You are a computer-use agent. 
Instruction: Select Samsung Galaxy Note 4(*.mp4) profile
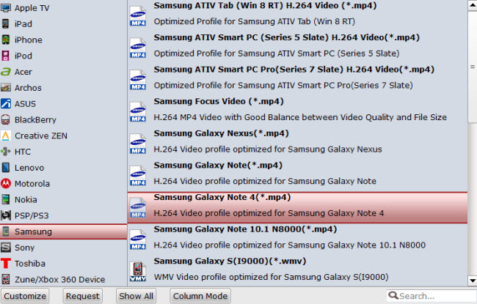297,208
